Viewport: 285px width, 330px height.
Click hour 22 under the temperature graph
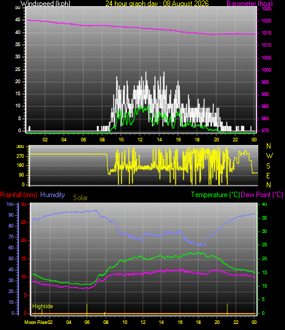[236, 322]
